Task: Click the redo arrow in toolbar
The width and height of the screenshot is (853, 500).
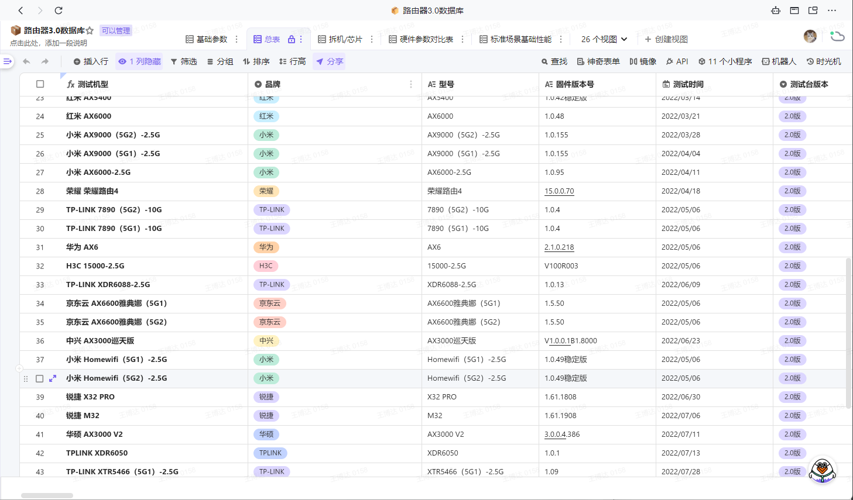Action: pyautogui.click(x=45, y=61)
